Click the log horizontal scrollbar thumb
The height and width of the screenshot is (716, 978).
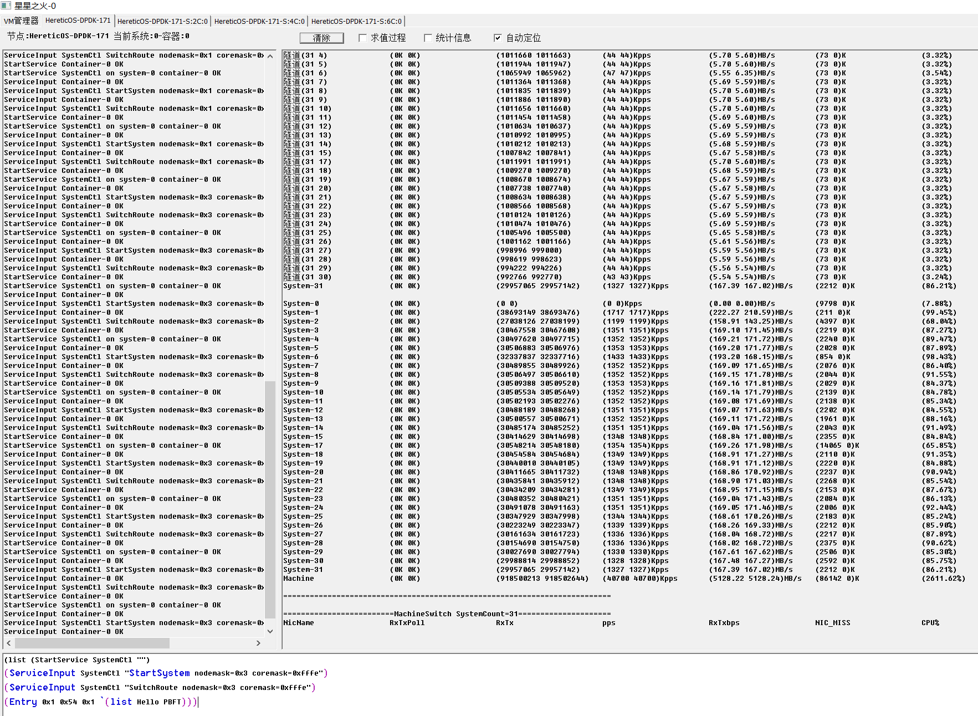point(92,643)
